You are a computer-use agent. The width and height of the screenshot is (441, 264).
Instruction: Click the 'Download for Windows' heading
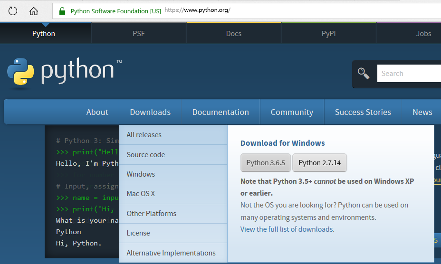(x=282, y=143)
